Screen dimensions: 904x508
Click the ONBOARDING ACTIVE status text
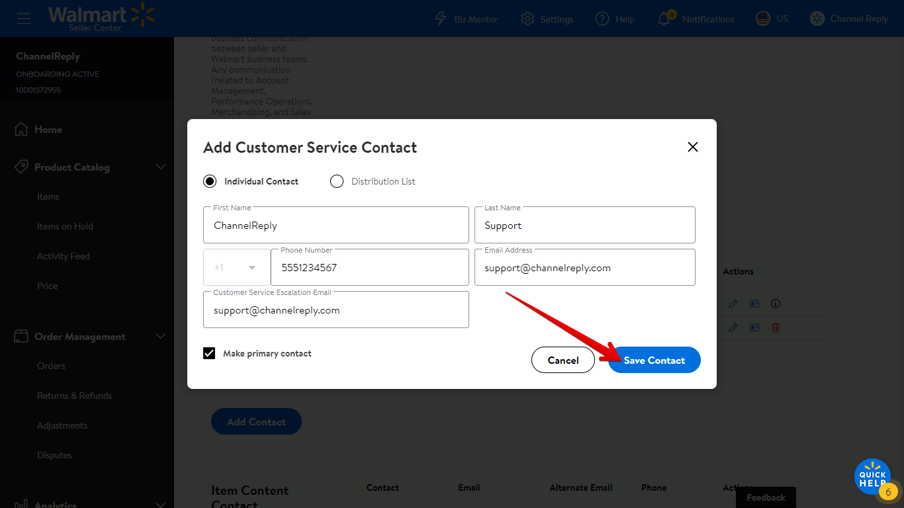tap(58, 73)
